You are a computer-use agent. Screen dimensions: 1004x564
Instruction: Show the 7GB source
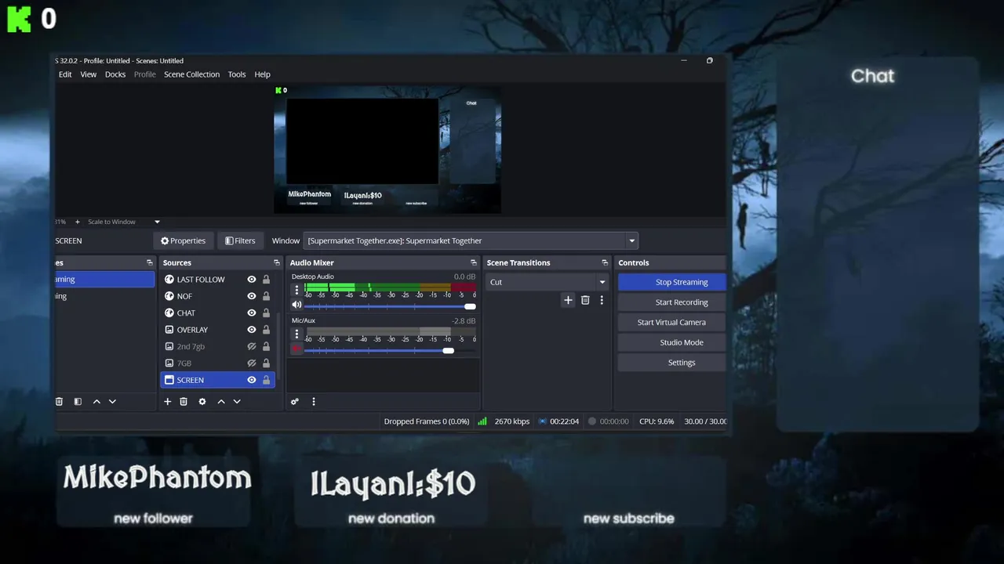252,363
